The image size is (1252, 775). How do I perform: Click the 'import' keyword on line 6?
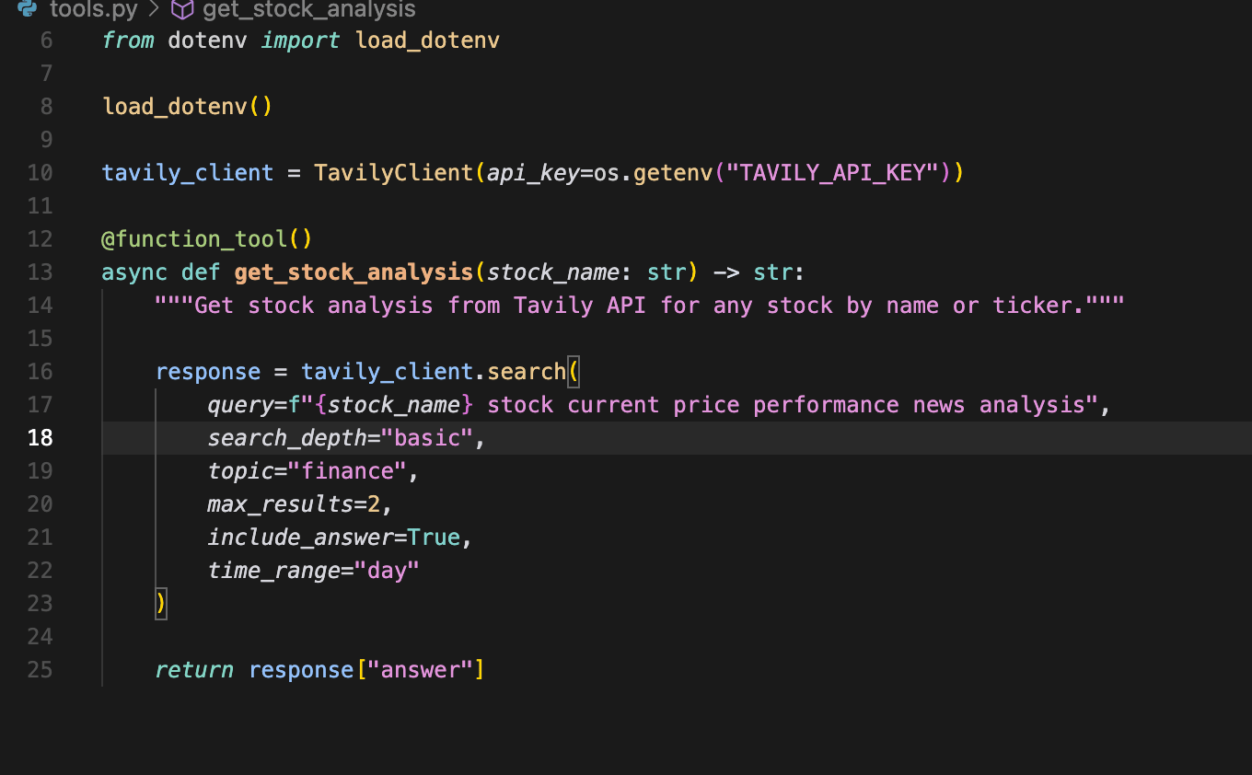click(x=301, y=40)
